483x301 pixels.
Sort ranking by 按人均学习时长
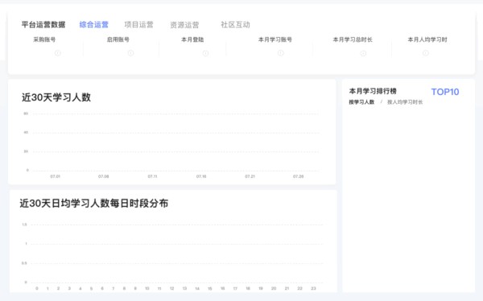(405, 102)
